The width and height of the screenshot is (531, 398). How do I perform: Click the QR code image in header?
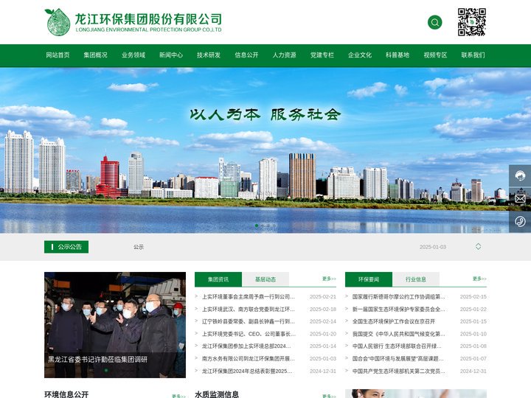tap(472, 22)
